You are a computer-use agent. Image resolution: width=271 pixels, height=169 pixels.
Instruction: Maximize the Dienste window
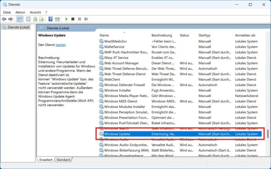[250, 4]
